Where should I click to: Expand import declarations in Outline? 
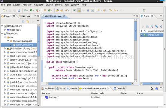[142, 31]
